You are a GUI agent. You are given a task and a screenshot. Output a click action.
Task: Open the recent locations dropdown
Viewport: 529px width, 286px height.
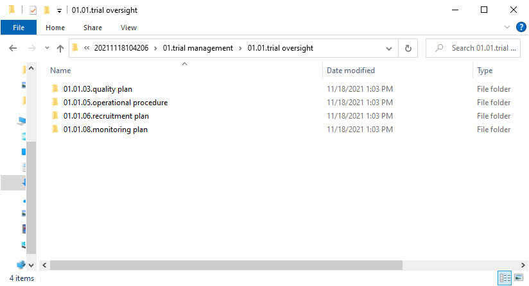pyautogui.click(x=47, y=48)
